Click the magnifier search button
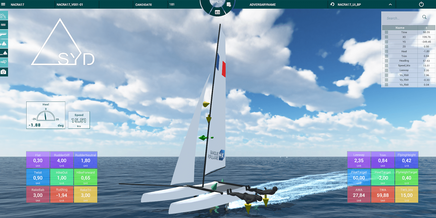 (x=424, y=17)
